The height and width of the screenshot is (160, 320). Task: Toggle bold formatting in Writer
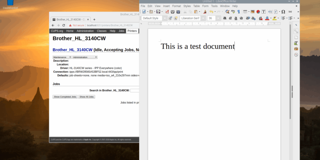(x=225, y=18)
